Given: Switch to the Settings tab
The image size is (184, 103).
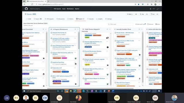Looking at the screenshot, I should tap(108, 19).
